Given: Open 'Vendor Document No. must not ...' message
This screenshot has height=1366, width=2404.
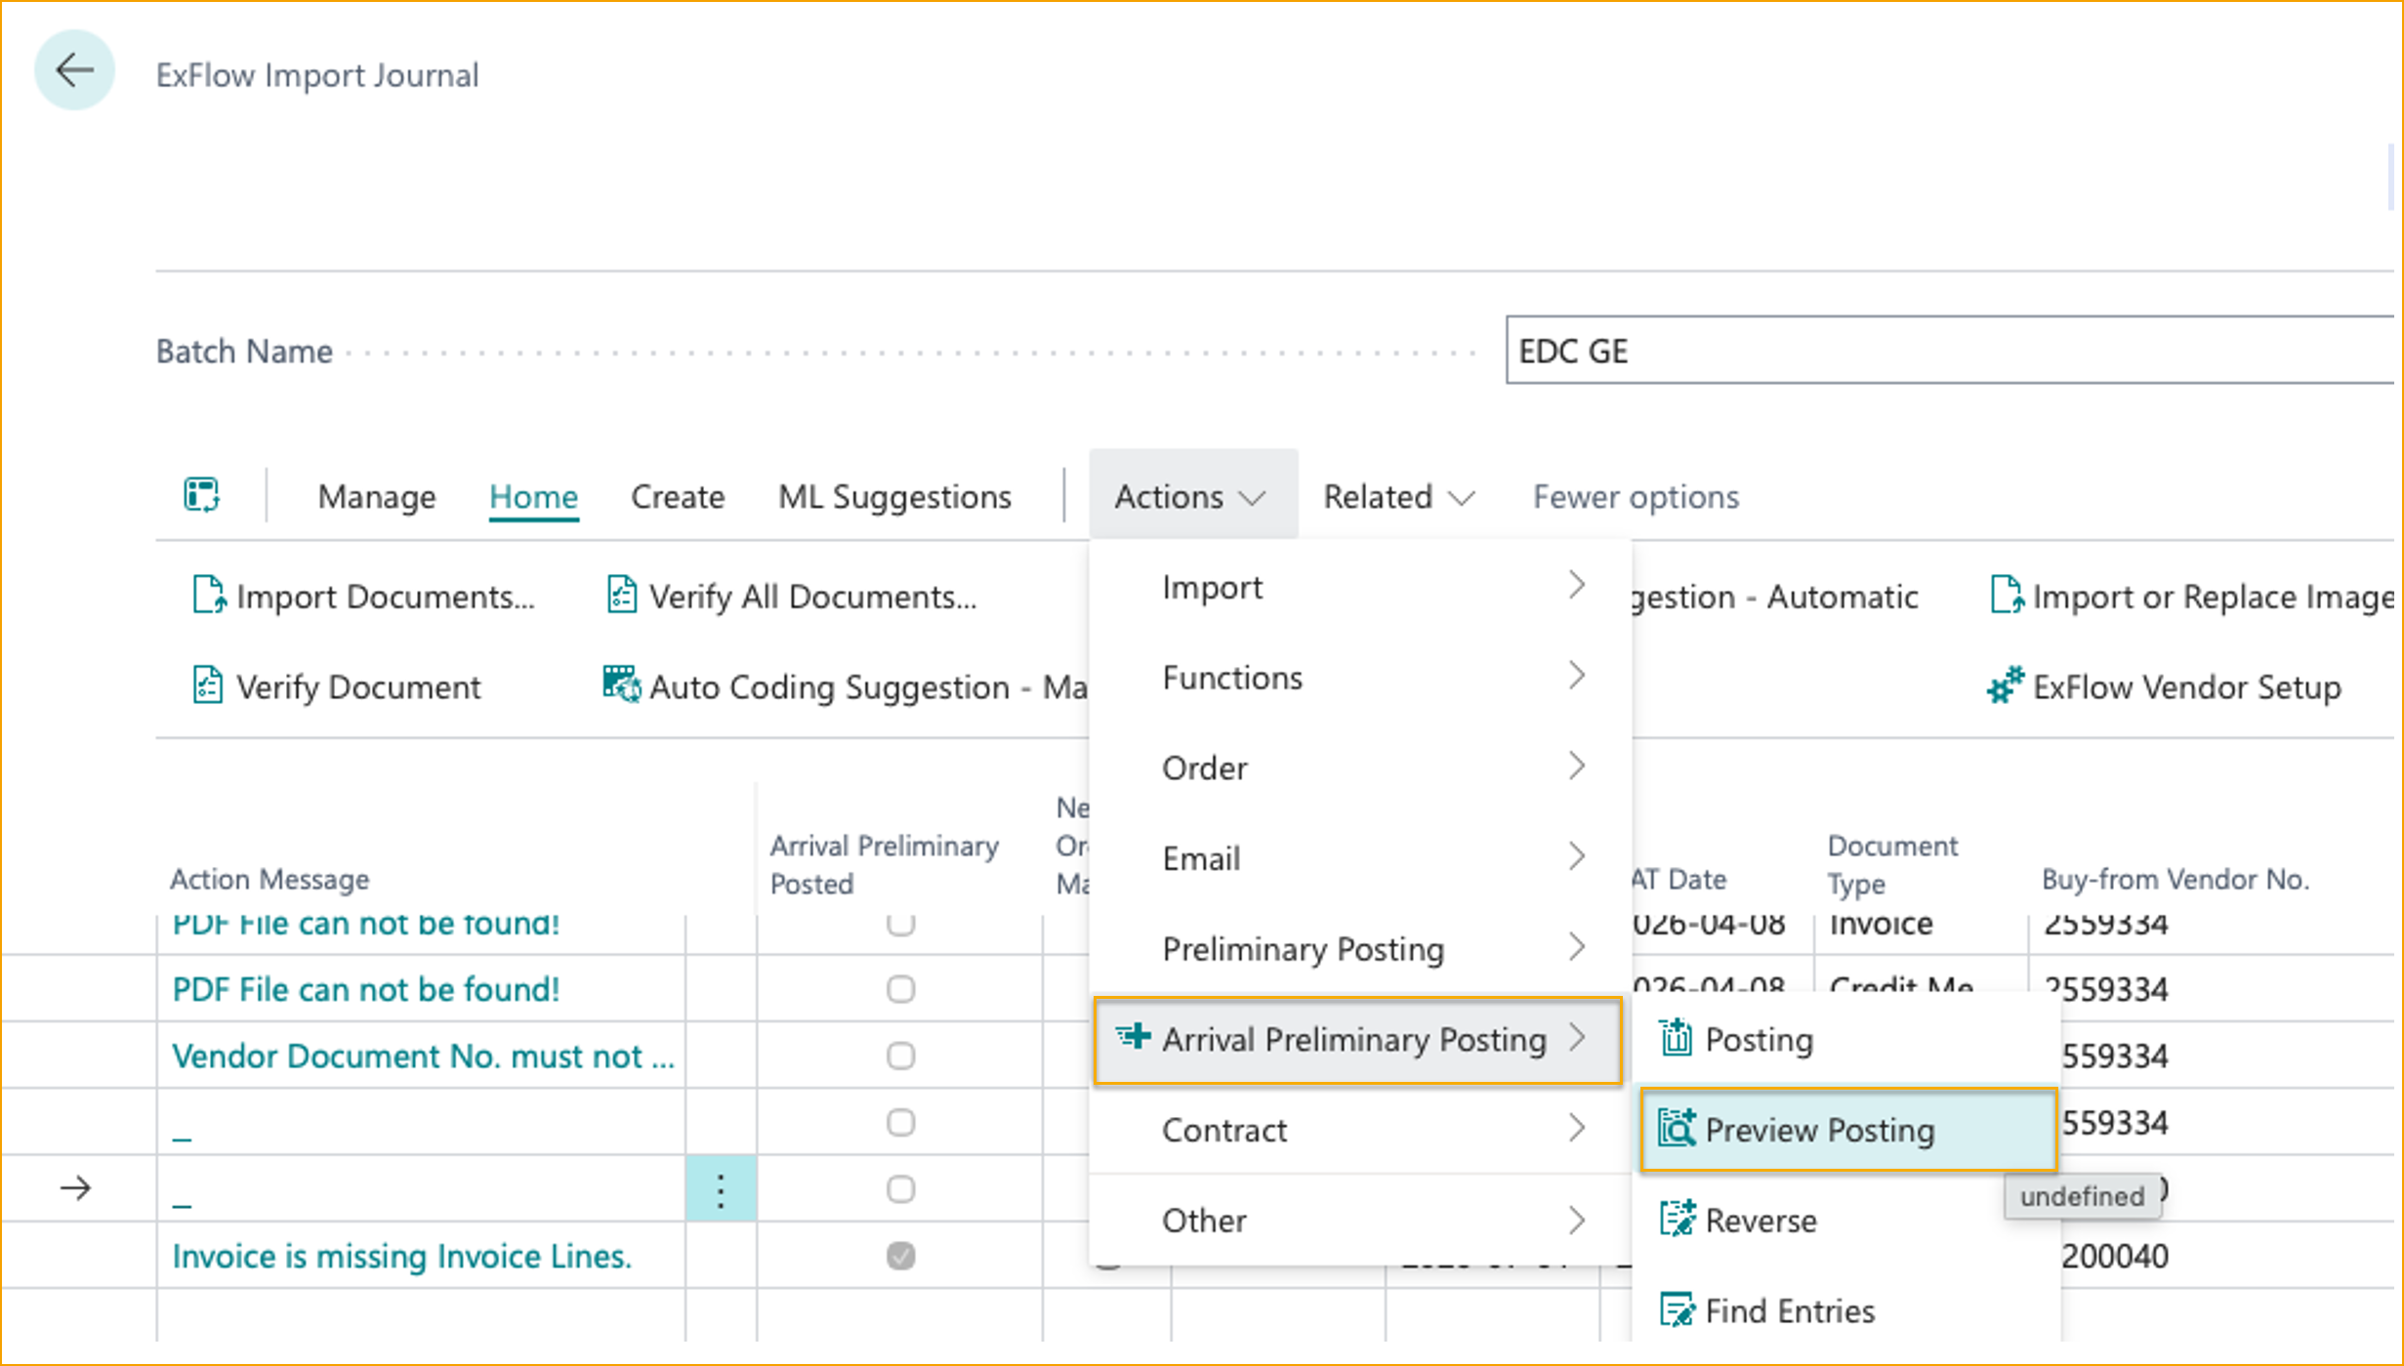Looking at the screenshot, I should tap(424, 1056).
